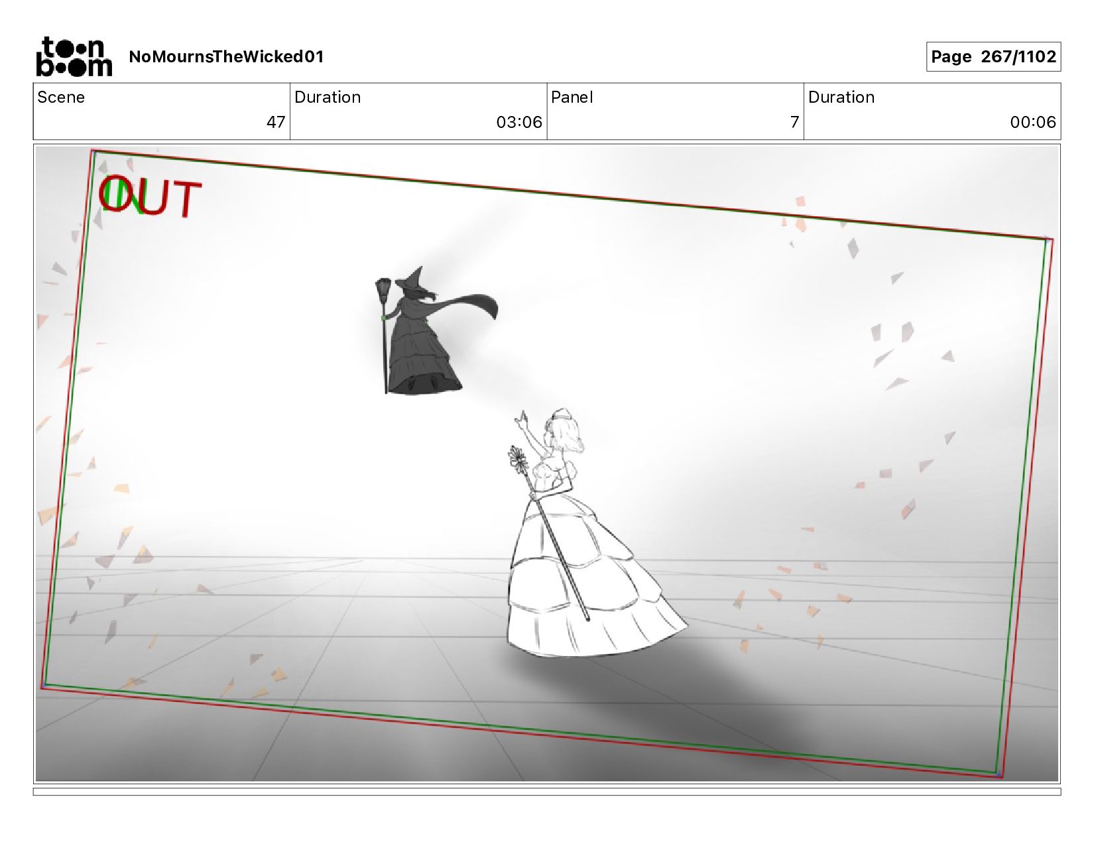Screen dimensions: 1094x845
Task: Click the panel Duration label
Action: [x=841, y=97]
